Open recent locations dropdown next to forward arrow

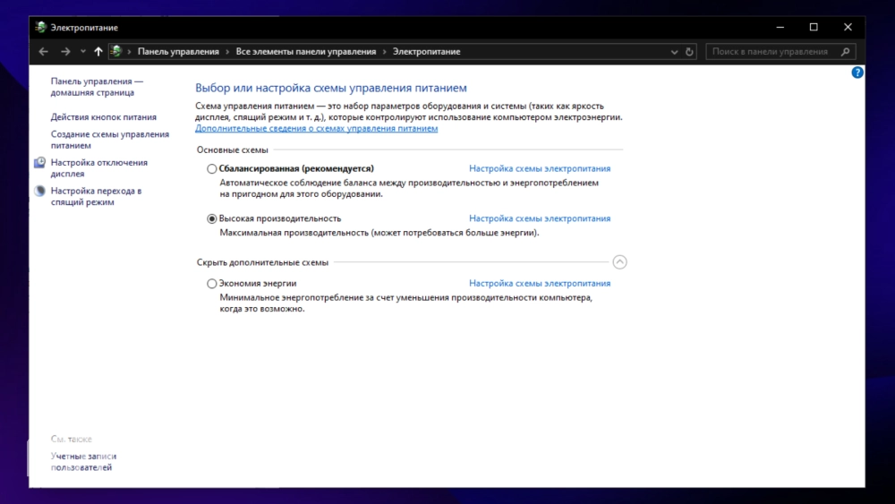click(83, 51)
